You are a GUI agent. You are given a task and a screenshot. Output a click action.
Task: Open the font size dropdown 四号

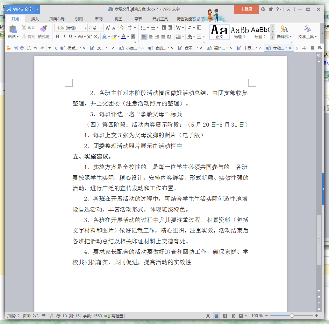coord(102,28)
